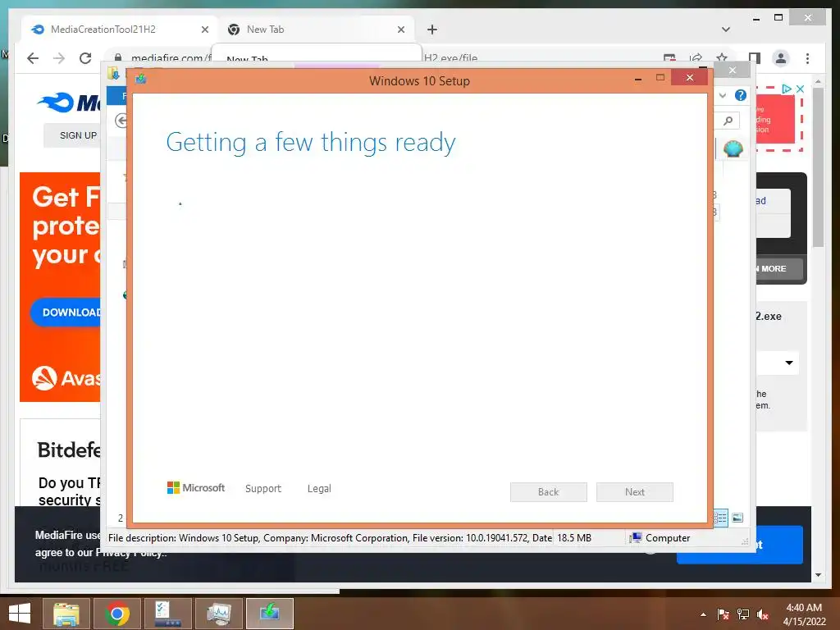Click SIGN UP on the MediaFire page

point(78,135)
